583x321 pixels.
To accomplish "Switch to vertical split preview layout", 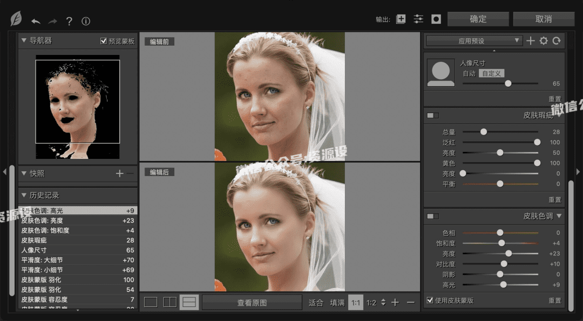I will coord(170,303).
